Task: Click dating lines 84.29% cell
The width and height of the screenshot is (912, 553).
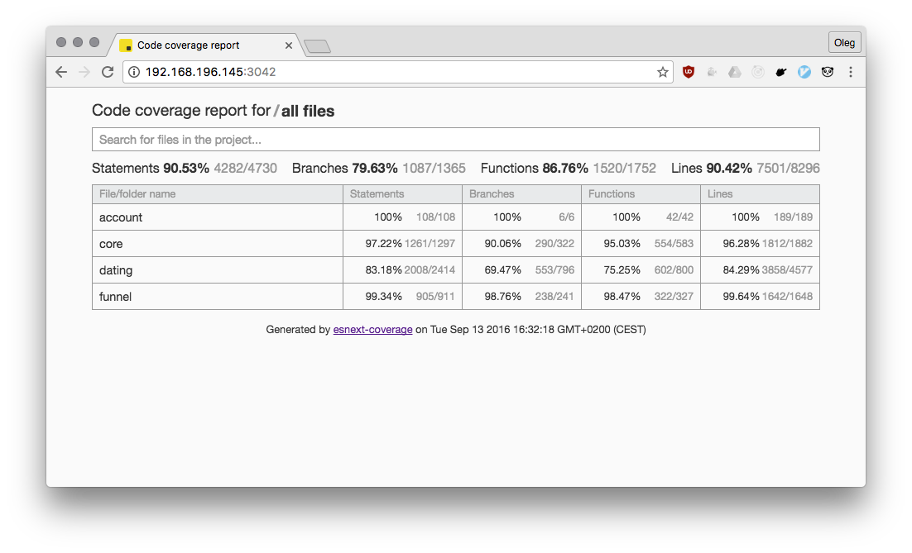Action: point(761,270)
